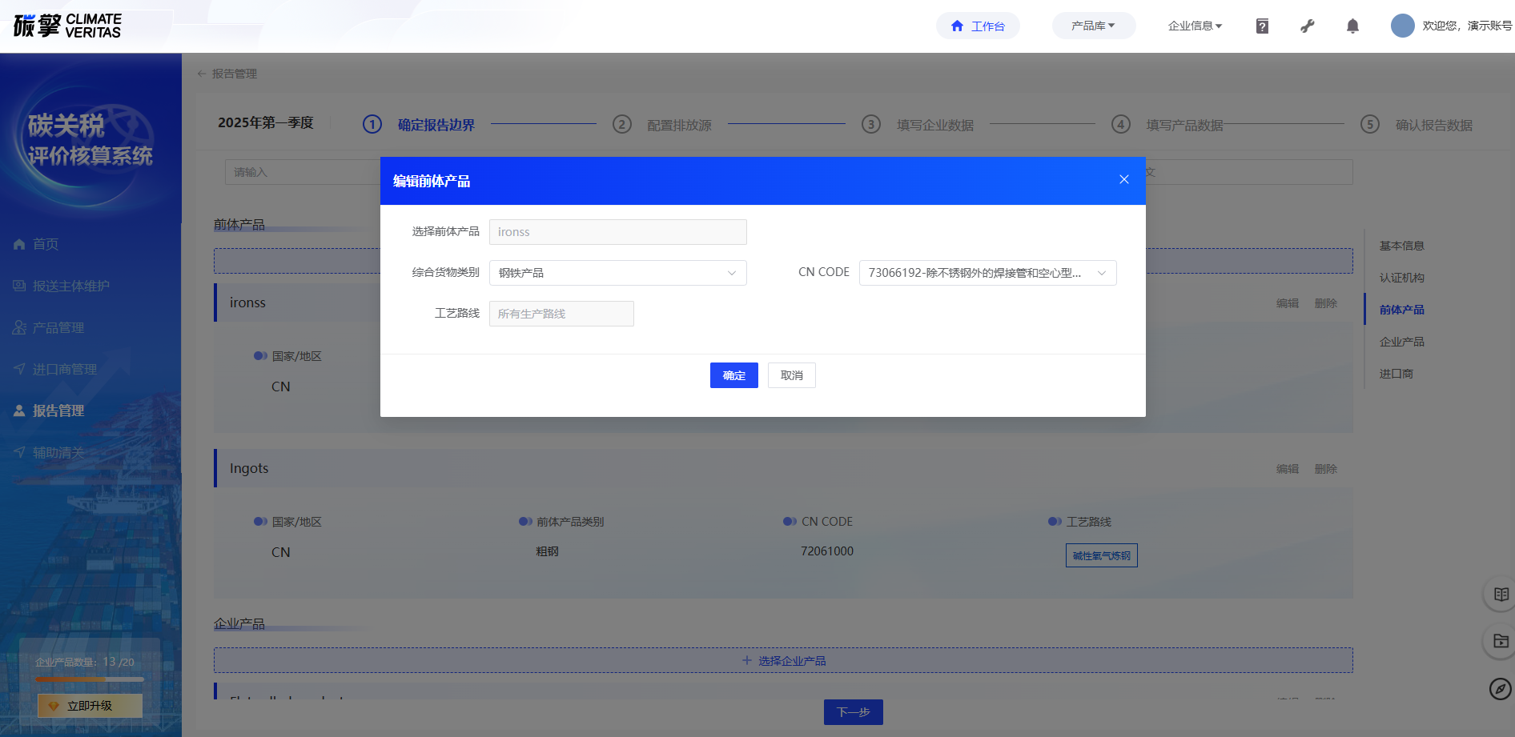Click the notification bell icon
Image resolution: width=1515 pixels, height=737 pixels.
point(1352,26)
